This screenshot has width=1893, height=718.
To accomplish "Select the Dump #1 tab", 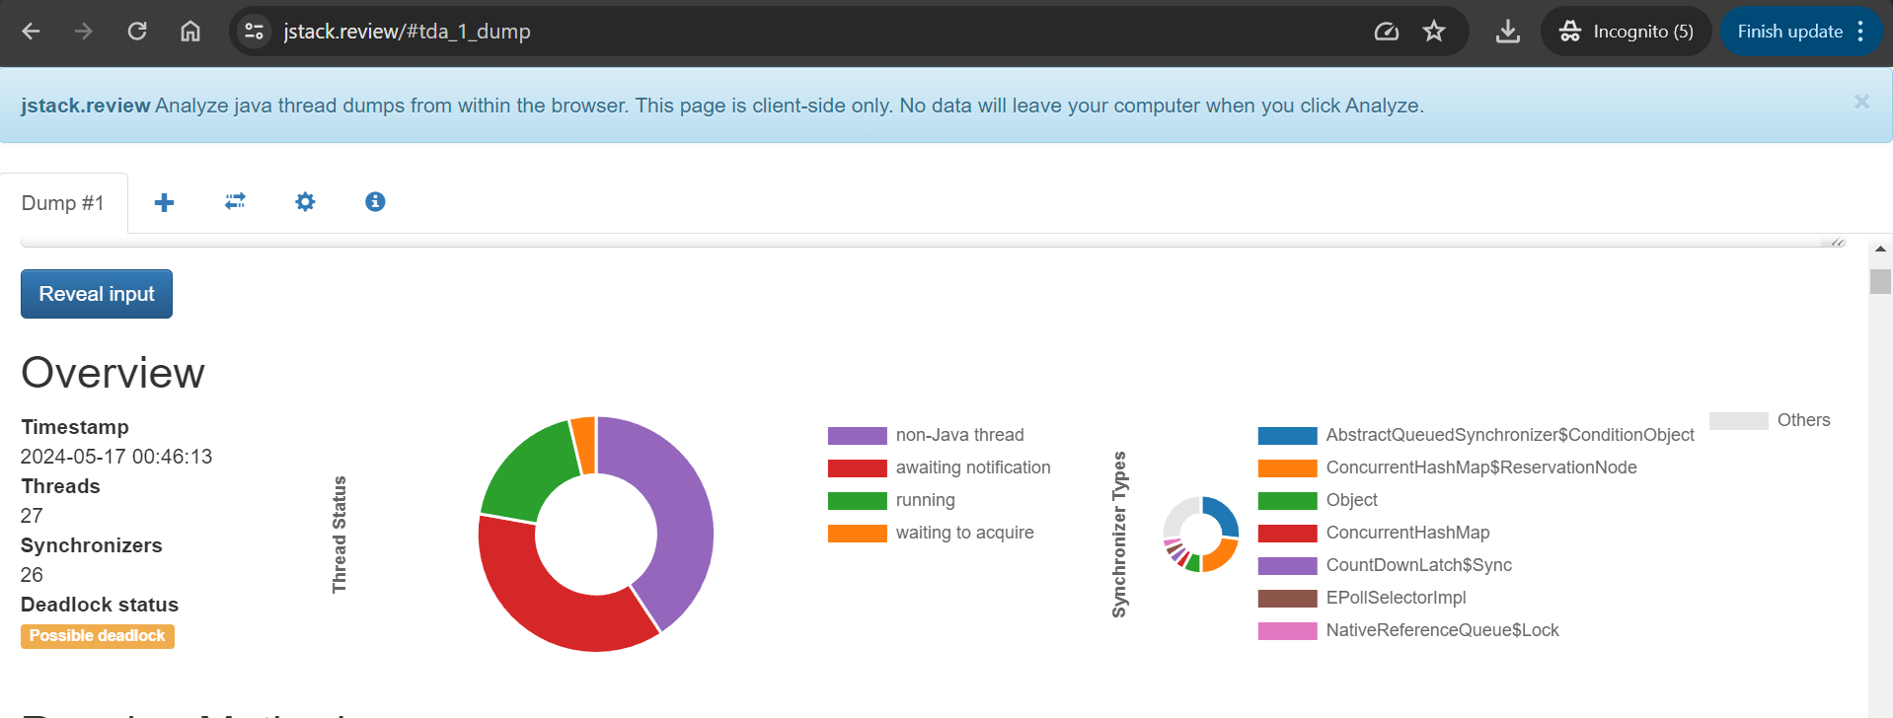I will click(x=63, y=203).
